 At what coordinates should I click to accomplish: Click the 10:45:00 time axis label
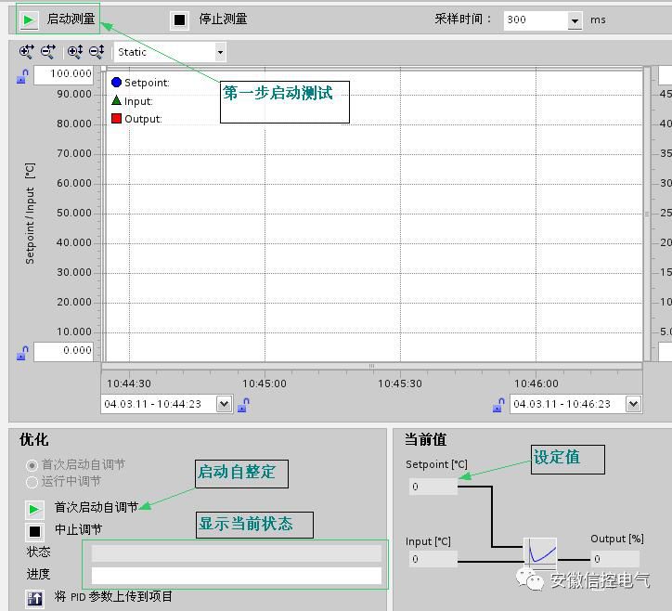tap(265, 383)
